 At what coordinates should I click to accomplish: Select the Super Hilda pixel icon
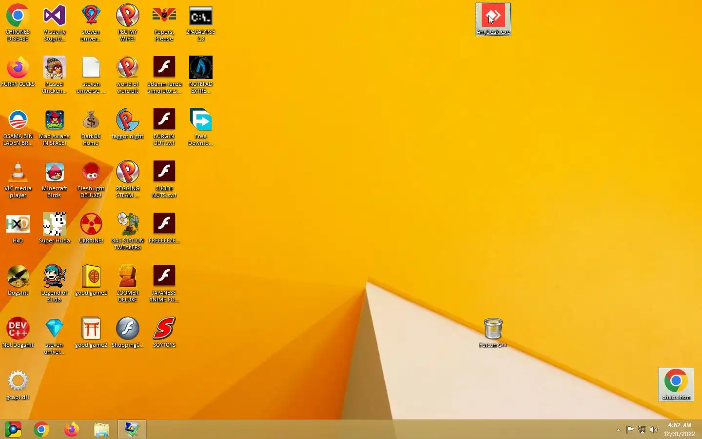(55, 228)
